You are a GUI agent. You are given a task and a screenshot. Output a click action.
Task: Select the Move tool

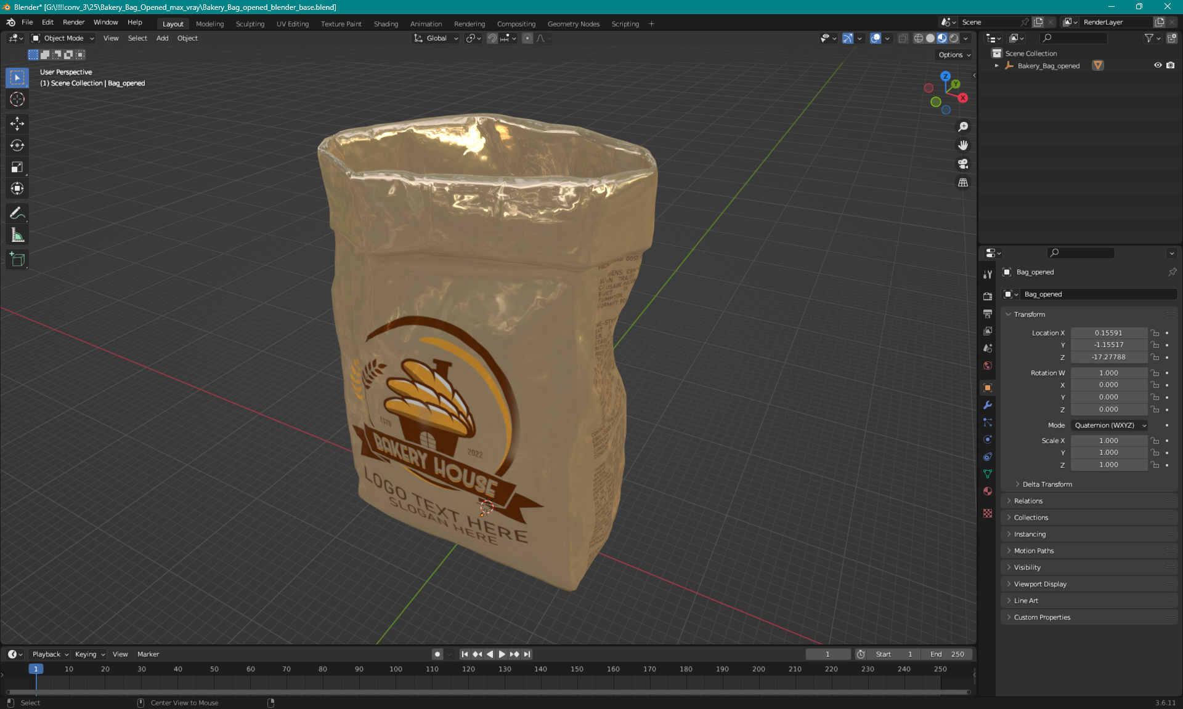[x=17, y=124]
